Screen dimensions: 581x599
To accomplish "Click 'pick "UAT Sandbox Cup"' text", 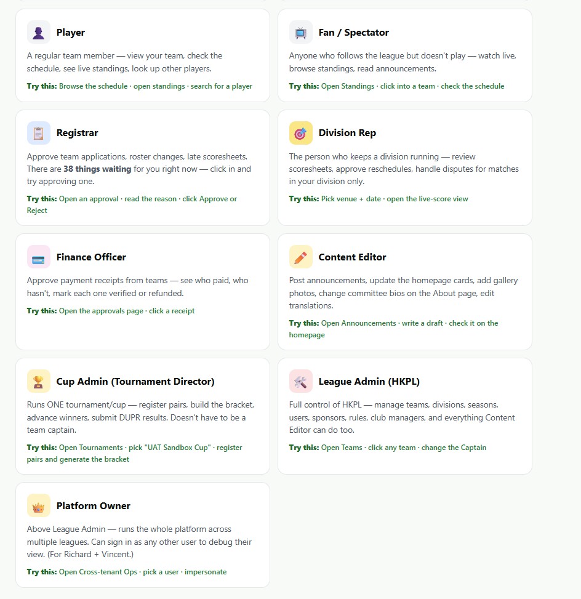I will (x=170, y=448).
